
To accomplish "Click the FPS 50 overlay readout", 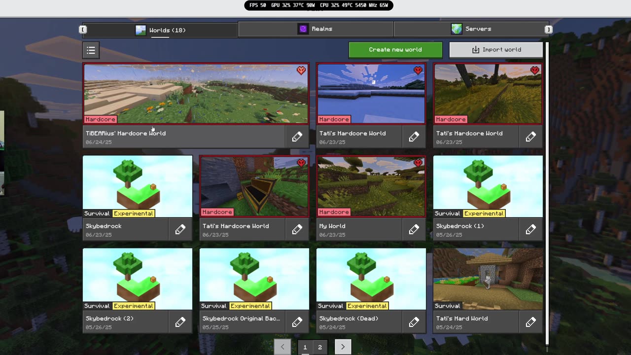I will point(258,5).
